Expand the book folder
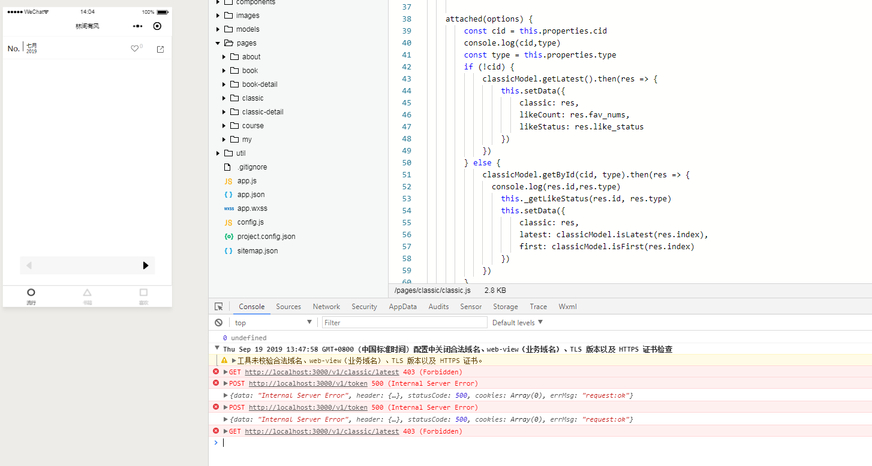This screenshot has width=872, height=466. [x=224, y=71]
